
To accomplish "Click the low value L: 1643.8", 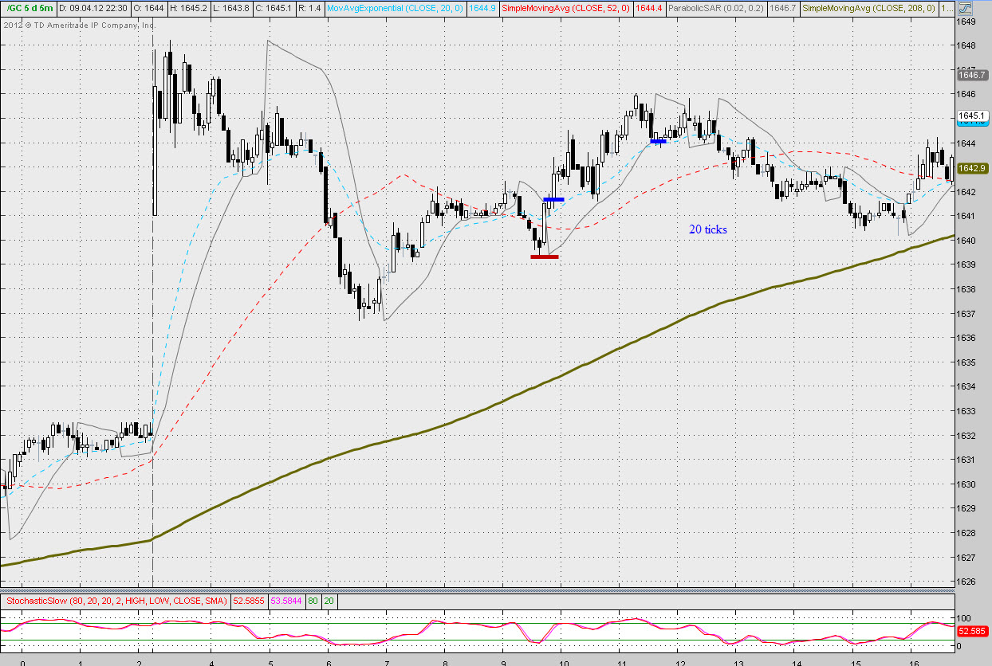I will [231, 8].
